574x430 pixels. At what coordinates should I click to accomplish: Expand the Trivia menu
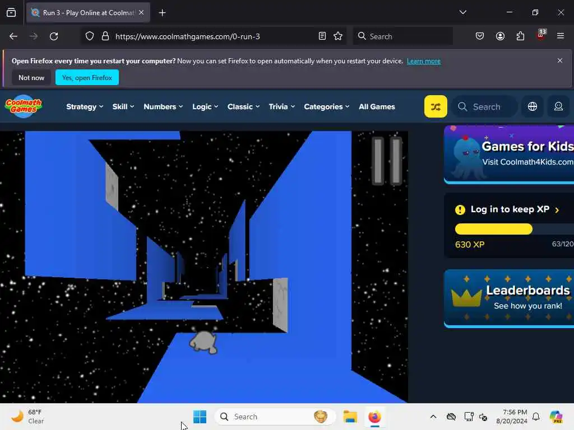coord(281,106)
